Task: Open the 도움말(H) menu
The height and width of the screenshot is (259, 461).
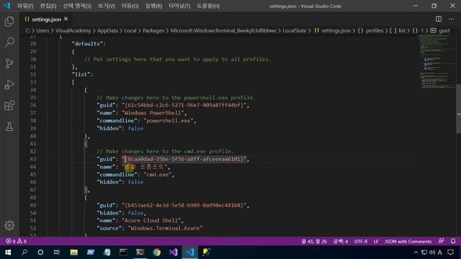Action: pos(208,6)
